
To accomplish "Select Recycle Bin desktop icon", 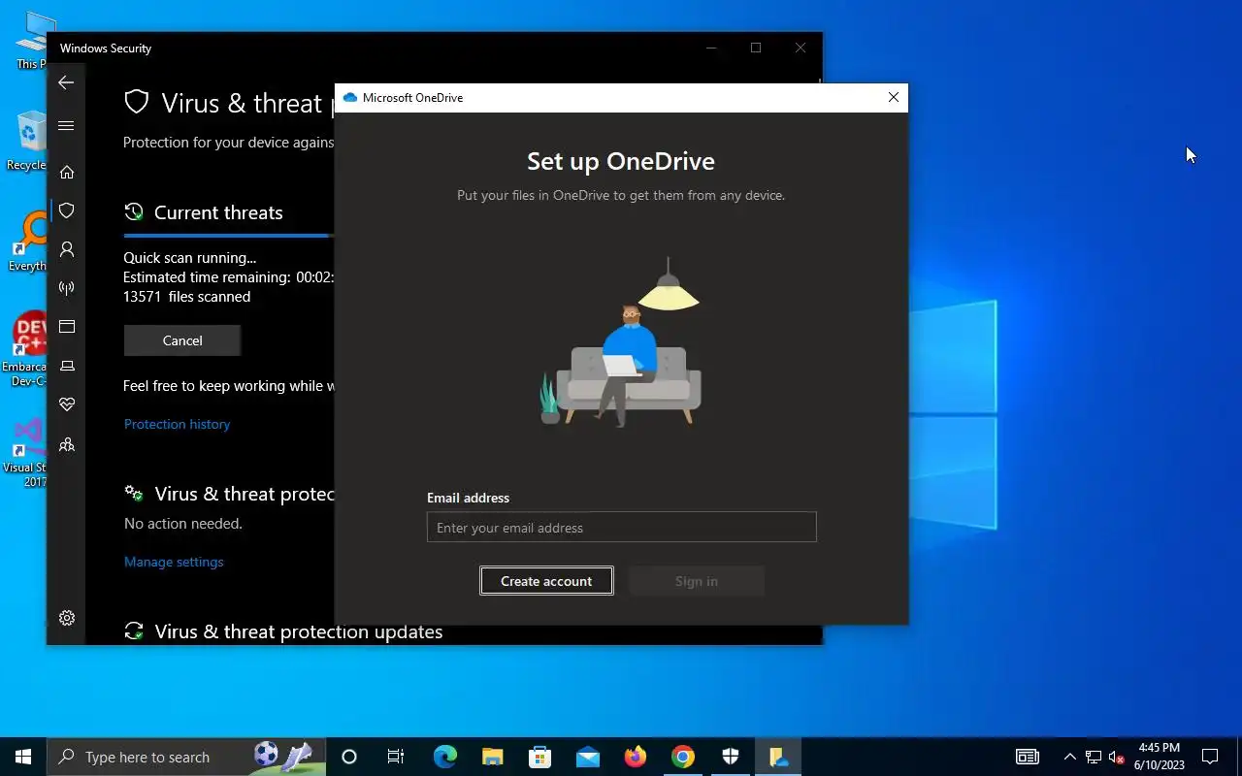I will pyautogui.click(x=26, y=141).
